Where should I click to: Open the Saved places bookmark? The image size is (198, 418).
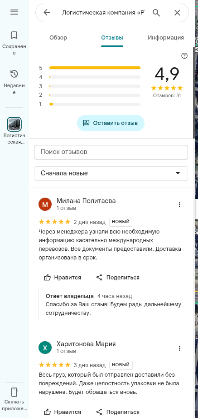[14, 35]
